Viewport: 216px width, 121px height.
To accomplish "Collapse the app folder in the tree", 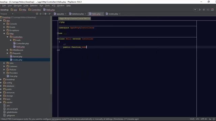I will (x=1, y=21).
